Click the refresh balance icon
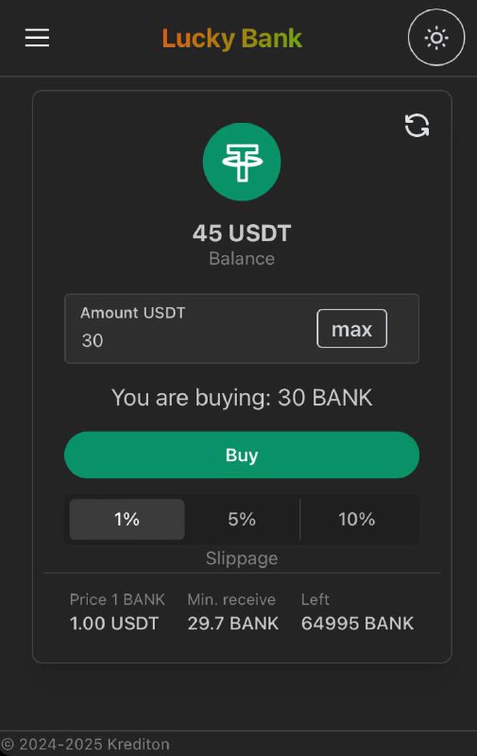 click(417, 126)
